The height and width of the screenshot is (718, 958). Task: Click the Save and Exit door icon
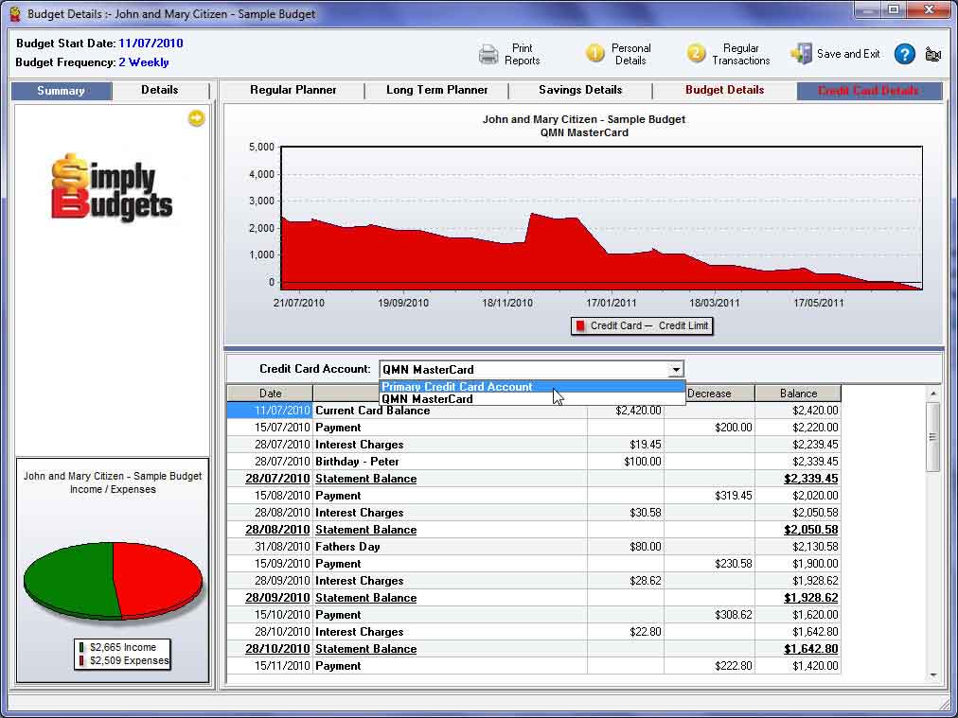[x=801, y=54]
